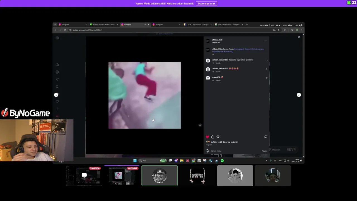Open Reels from the Instagram sidebar
This screenshot has width=357, height=201.
[x=57, y=72]
